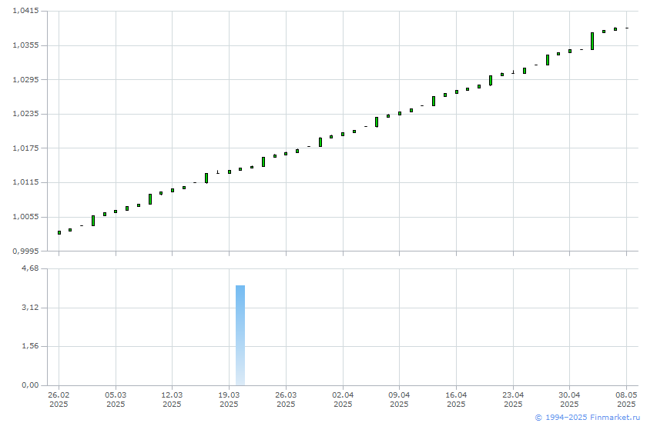Click the price axis label 1,0175

pos(25,148)
